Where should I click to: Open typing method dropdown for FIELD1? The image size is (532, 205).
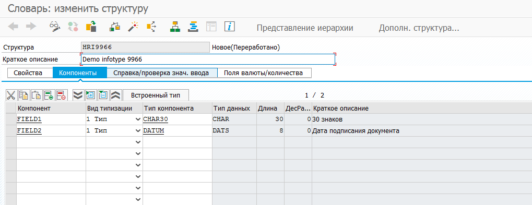click(x=138, y=119)
